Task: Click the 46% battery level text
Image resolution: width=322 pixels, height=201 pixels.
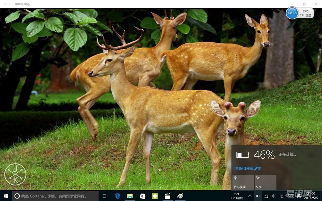Action: point(264,155)
